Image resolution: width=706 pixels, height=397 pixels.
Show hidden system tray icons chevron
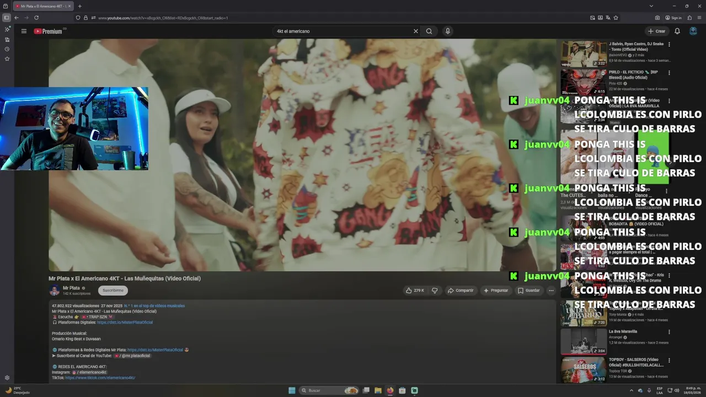coord(632,390)
